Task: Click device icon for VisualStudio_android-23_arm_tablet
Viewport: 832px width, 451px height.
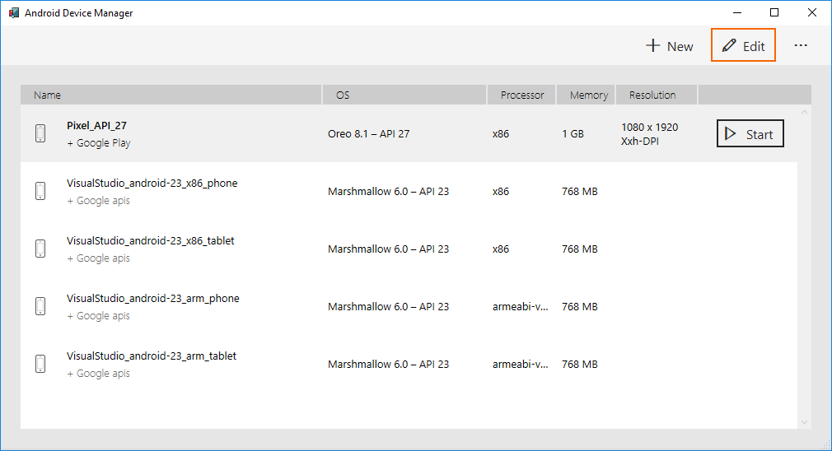Action: tap(40, 364)
